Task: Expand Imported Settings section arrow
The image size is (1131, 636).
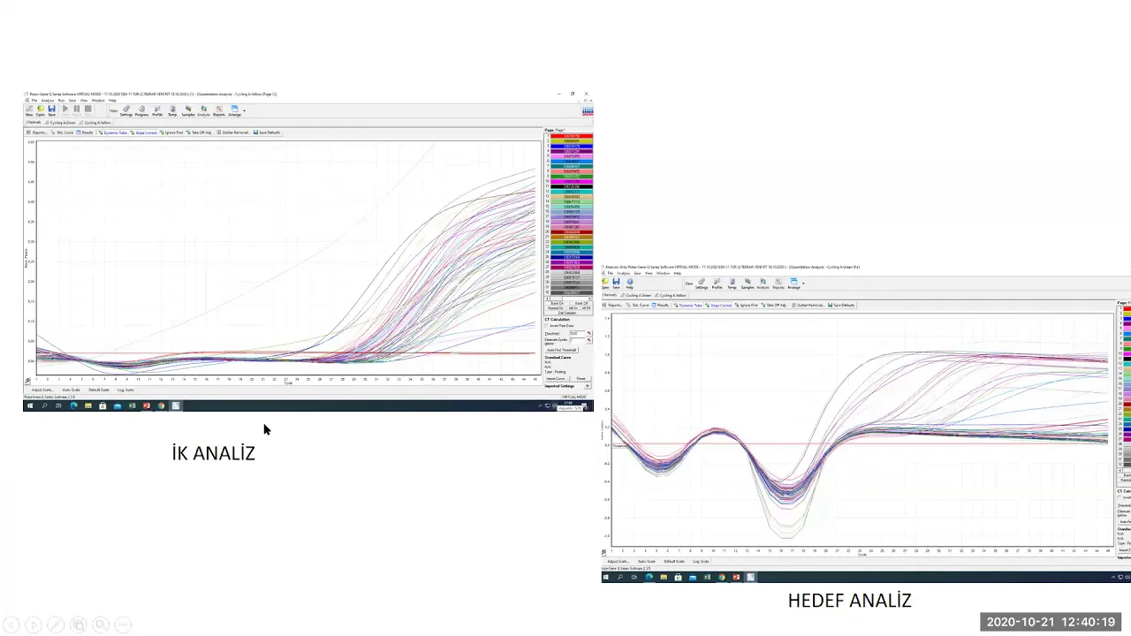Action: click(588, 385)
